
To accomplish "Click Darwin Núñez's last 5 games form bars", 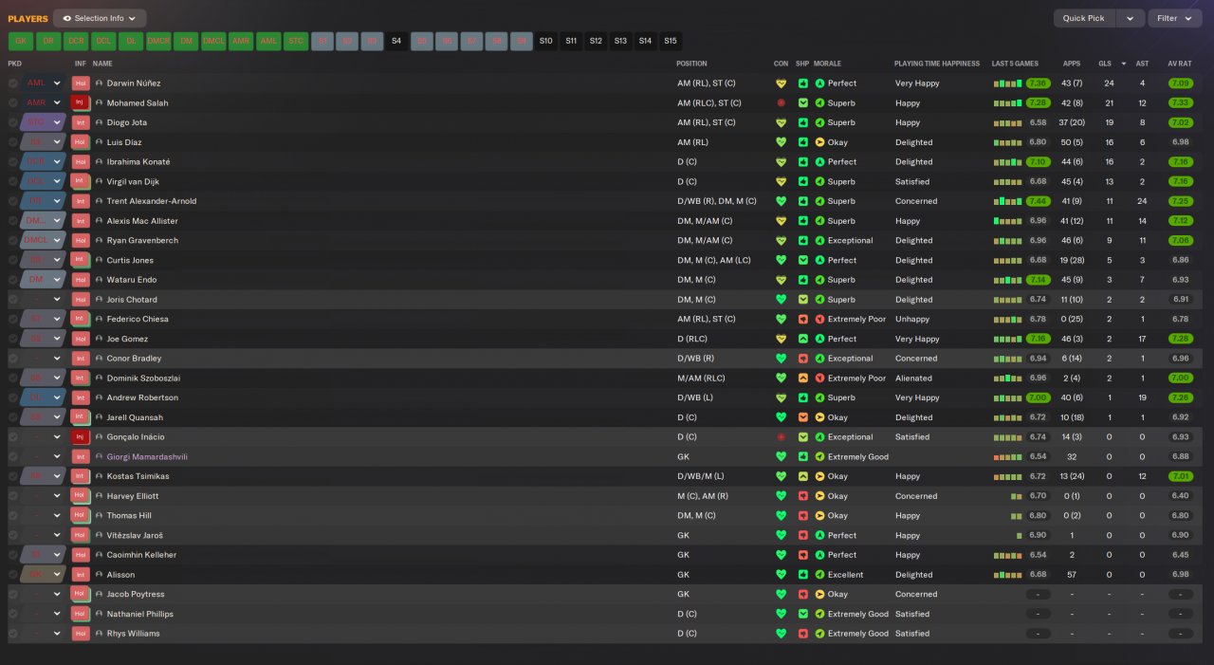I will [1008, 83].
